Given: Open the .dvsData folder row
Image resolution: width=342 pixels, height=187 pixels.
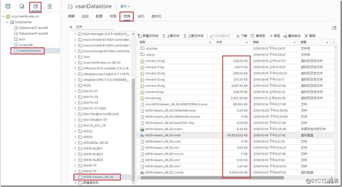Looking at the screenshot, I should click(235, 48).
